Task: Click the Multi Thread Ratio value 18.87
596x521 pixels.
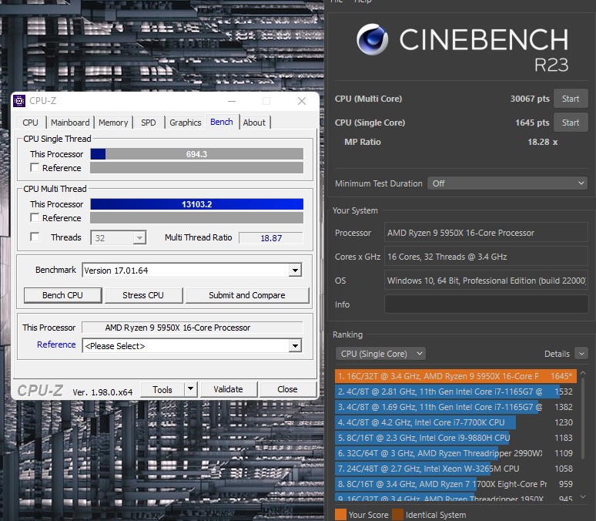Action: [x=271, y=238]
